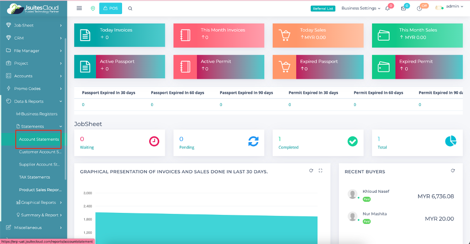Open the notifications bell icon
Screen dimensions: 470x244
[x=388, y=9]
